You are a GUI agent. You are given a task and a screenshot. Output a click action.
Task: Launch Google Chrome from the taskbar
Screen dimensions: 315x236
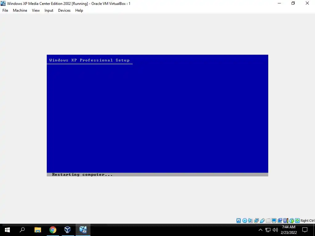[x=53, y=230]
